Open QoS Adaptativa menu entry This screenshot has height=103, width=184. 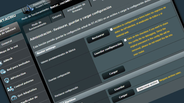[x=27, y=92]
